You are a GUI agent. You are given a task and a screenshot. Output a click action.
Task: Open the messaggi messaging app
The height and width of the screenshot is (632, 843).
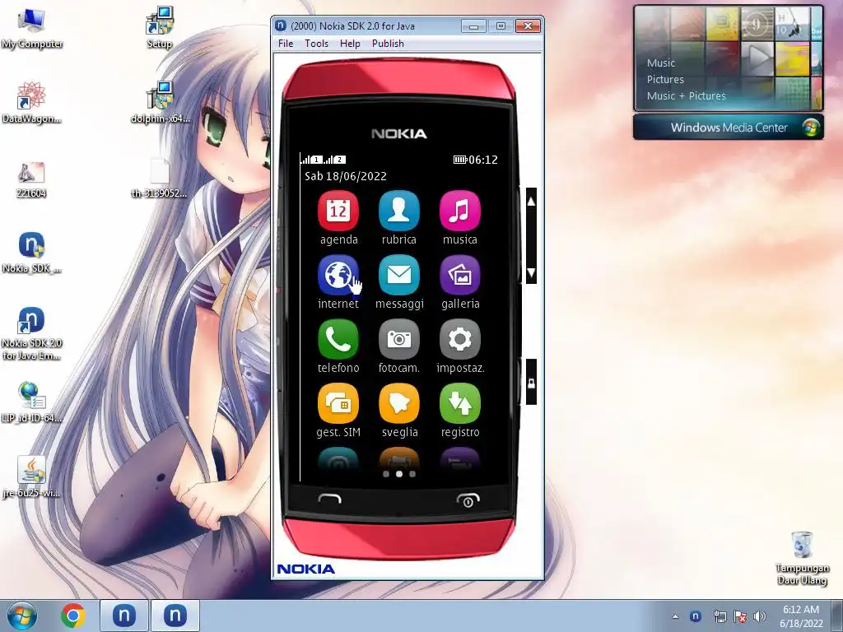tap(399, 275)
